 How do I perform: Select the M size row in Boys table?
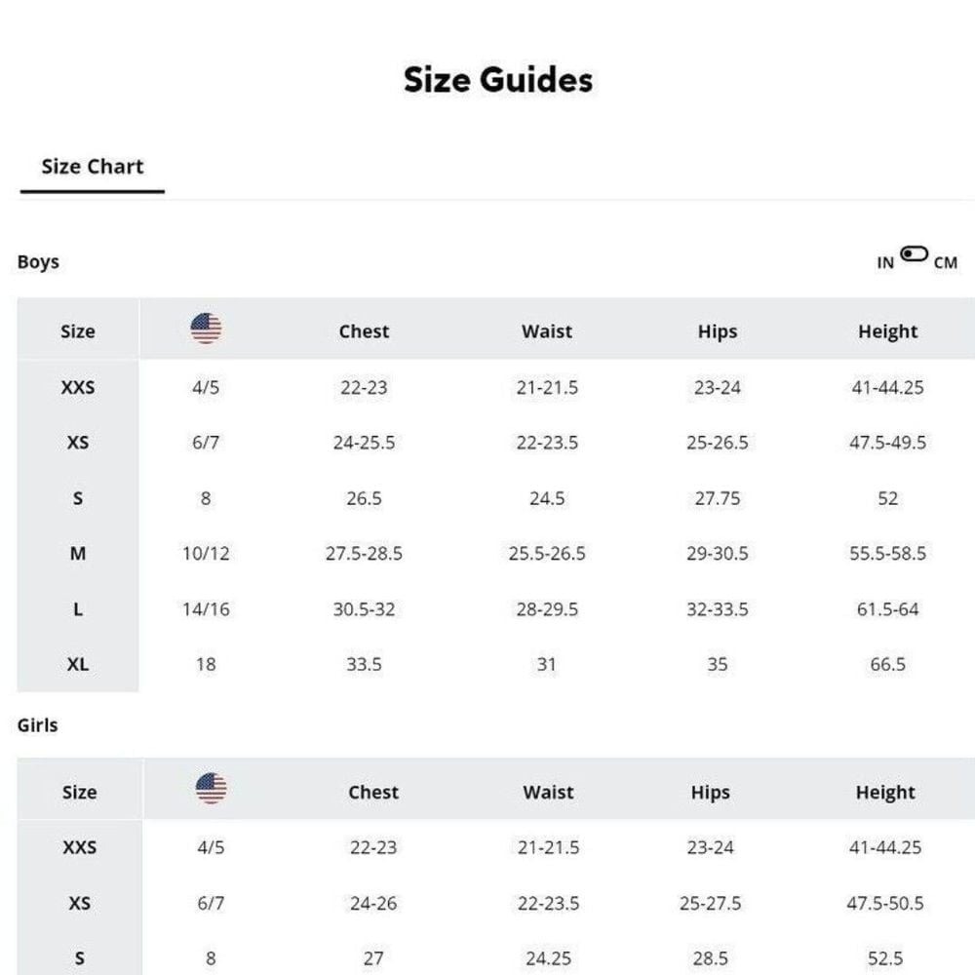click(78, 554)
